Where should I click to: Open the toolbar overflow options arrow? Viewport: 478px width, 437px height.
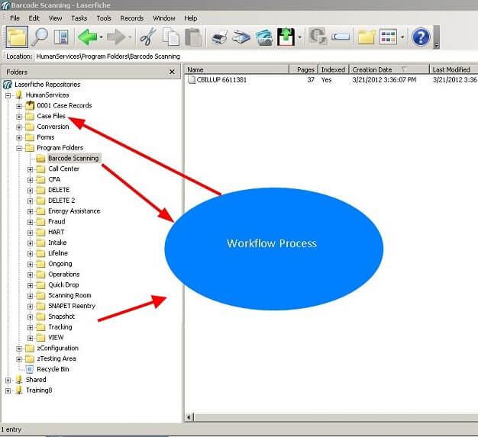tap(437, 46)
